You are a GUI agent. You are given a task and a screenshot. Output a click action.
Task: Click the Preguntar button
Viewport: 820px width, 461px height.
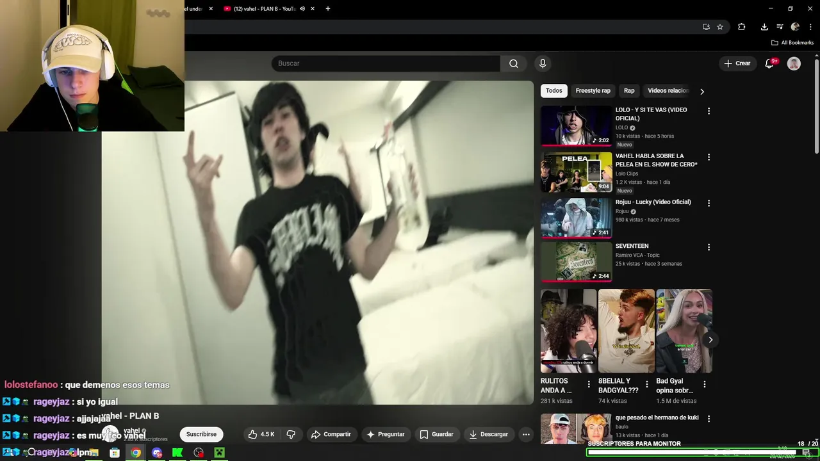pyautogui.click(x=385, y=434)
